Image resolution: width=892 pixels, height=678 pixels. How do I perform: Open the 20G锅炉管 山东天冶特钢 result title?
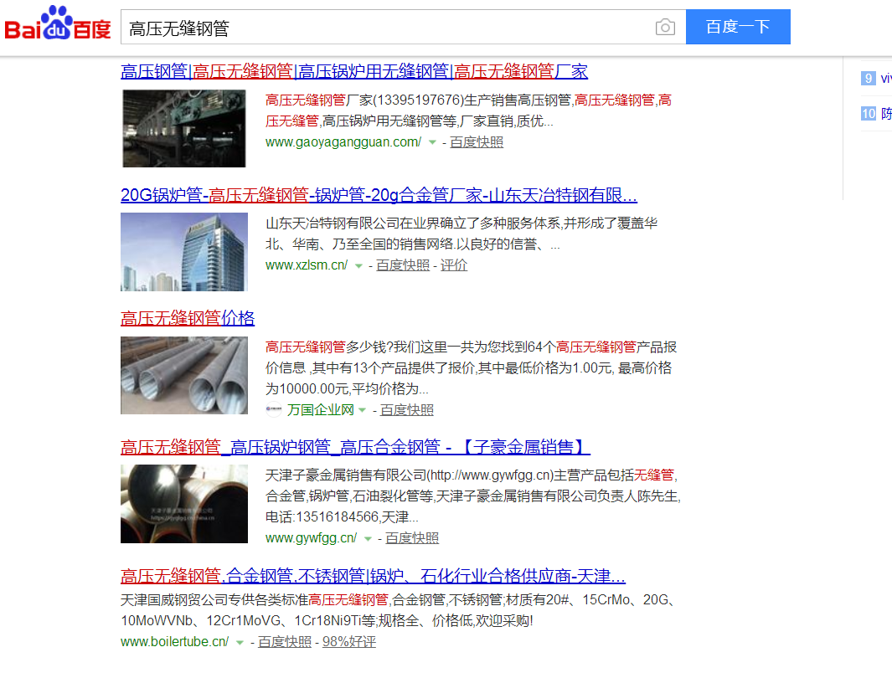pos(379,195)
